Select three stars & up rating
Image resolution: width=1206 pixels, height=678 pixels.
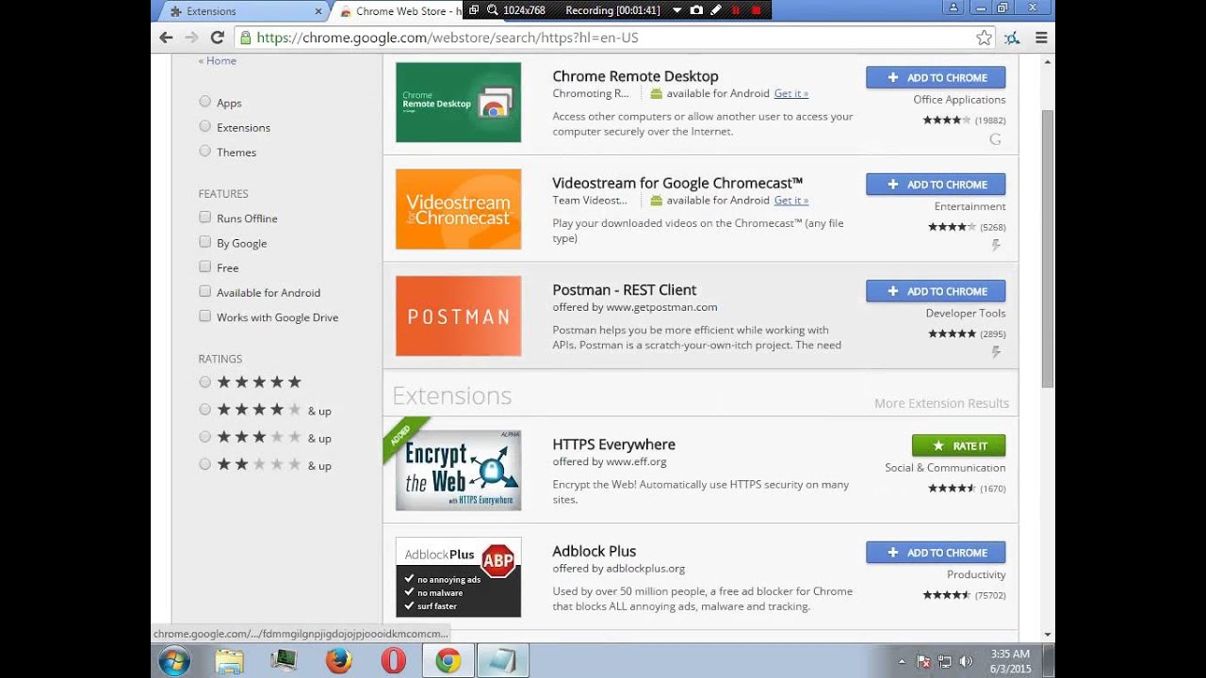click(x=204, y=436)
